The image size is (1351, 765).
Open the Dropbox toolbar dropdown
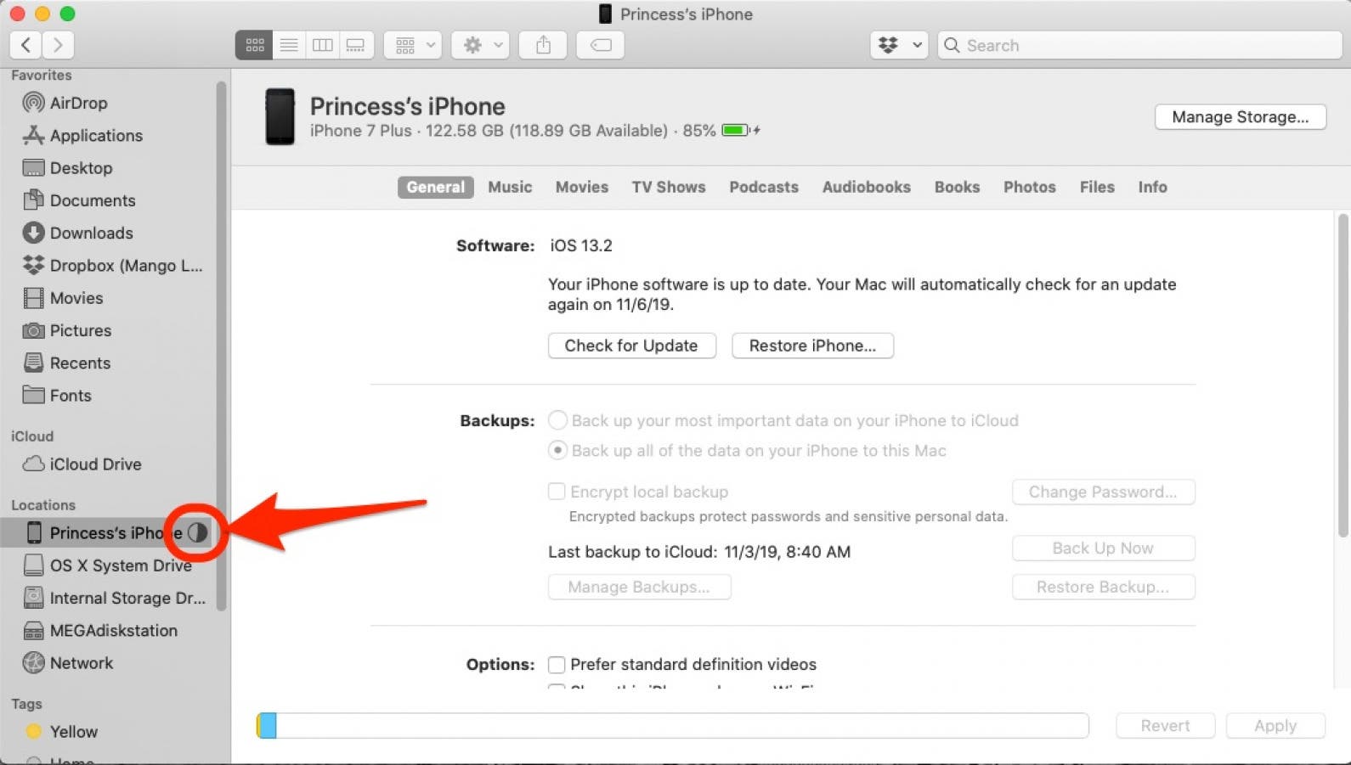(x=899, y=45)
